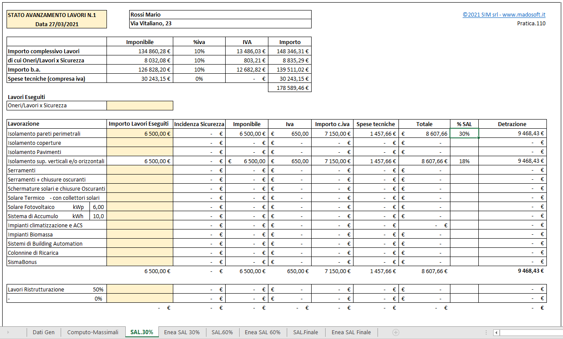
Task: Open the Enea SAL 30% tab
Action: tap(182, 332)
